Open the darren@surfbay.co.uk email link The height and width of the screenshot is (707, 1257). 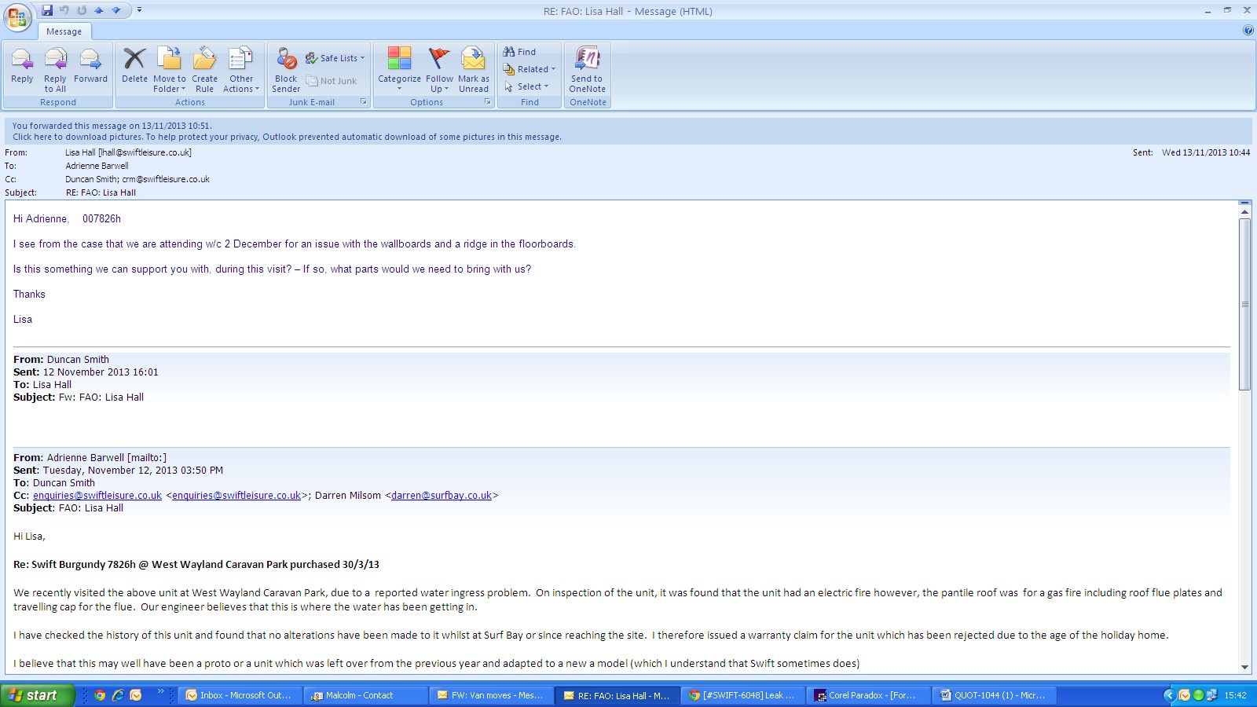[x=442, y=496]
